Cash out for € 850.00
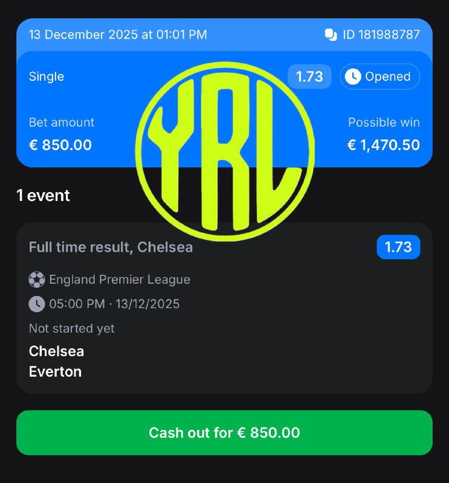 coord(225,432)
